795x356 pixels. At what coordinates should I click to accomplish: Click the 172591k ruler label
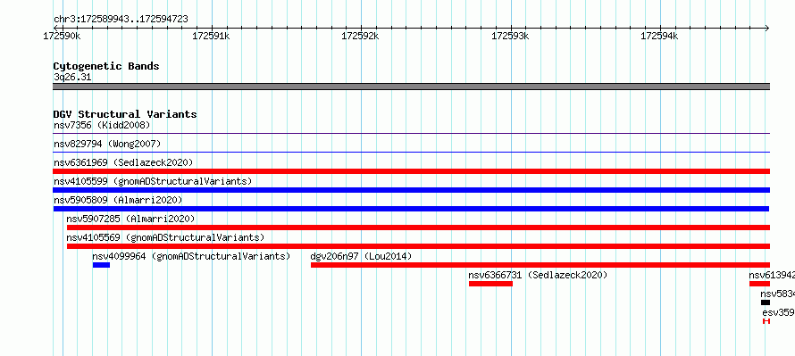coord(211,36)
